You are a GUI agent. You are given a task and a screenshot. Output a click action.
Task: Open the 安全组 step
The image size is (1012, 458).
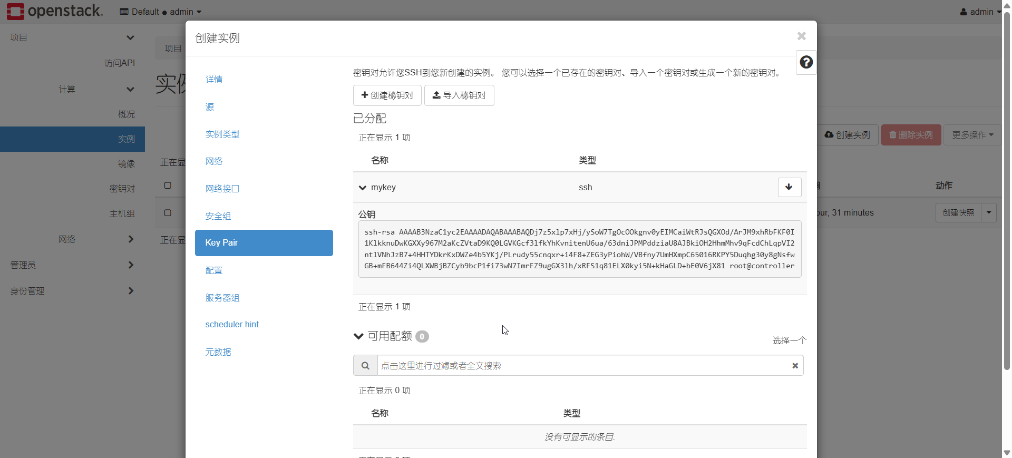click(x=218, y=216)
